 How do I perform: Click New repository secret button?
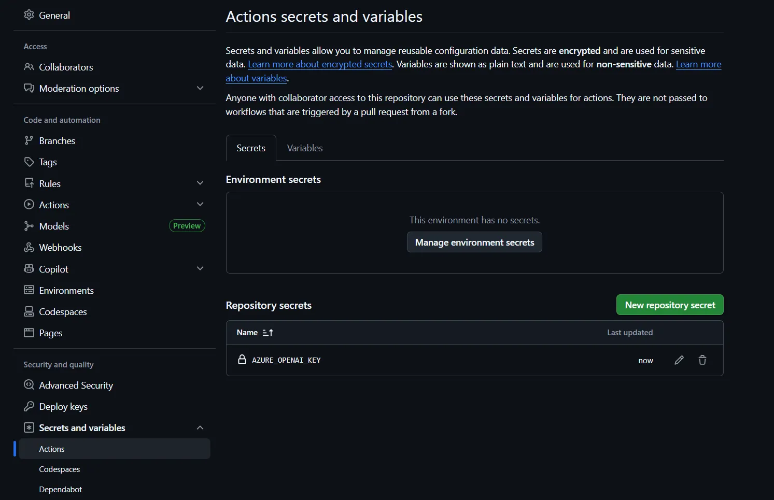coord(670,305)
